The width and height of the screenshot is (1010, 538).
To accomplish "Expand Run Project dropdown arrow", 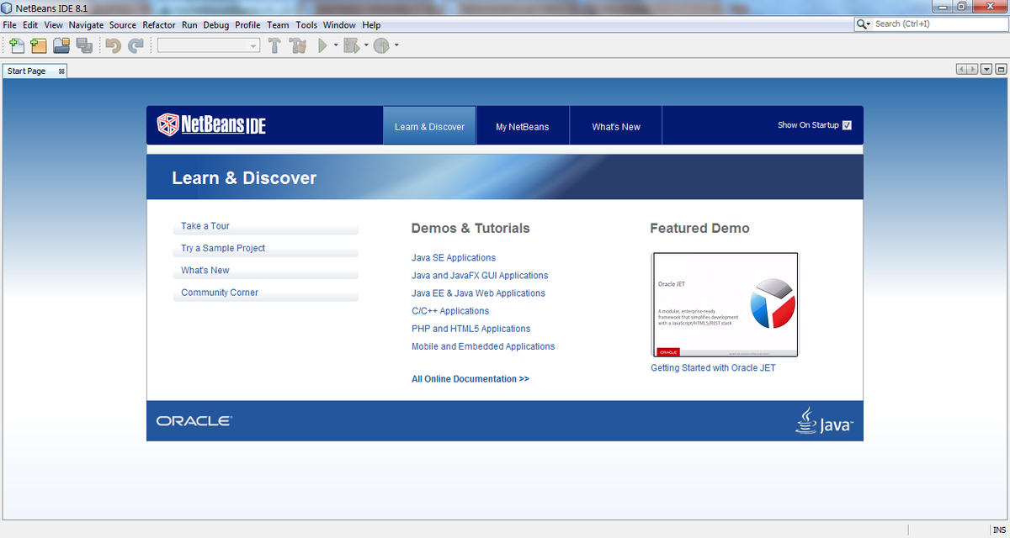I will tap(336, 45).
